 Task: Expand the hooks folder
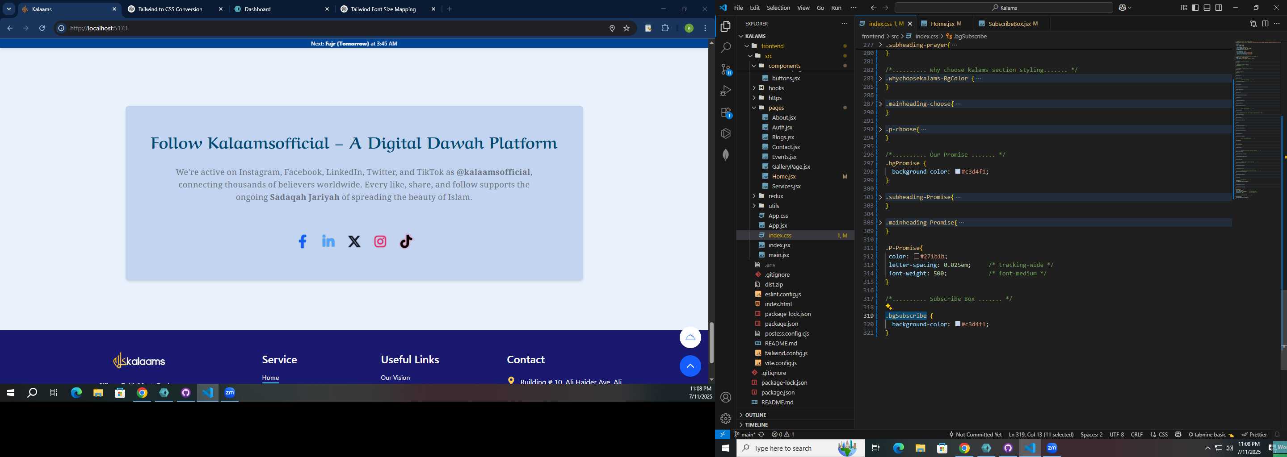click(x=754, y=88)
